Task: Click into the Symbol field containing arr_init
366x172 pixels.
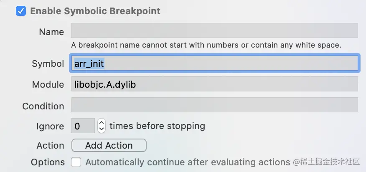Action: click(214, 63)
